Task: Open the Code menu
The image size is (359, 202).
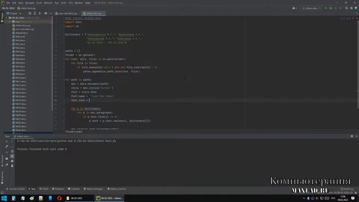Action: 39,3
